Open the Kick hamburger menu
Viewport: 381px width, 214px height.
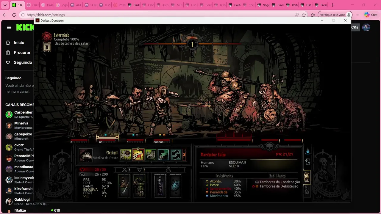pyautogui.click(x=9, y=27)
